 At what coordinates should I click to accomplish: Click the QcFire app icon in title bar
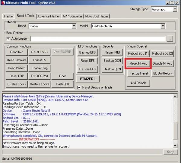3,3
